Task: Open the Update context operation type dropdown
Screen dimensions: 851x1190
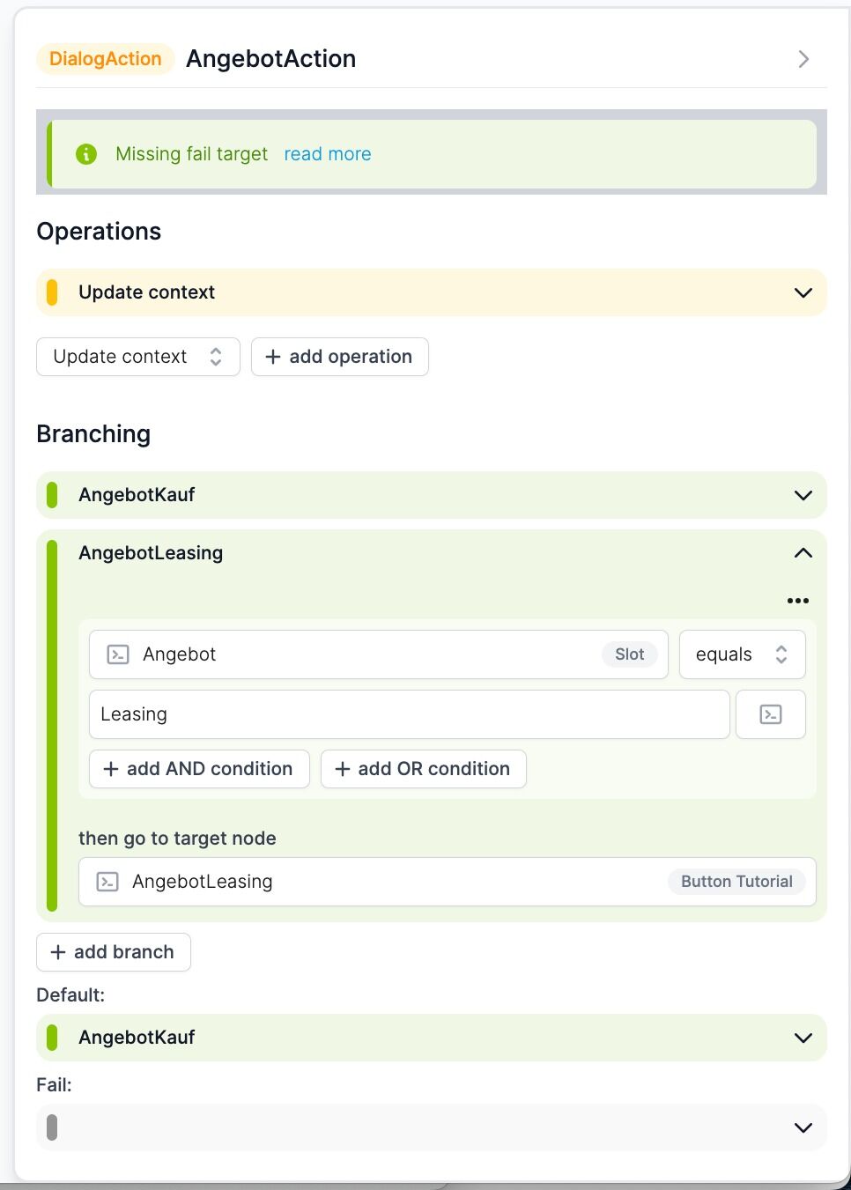Action: (138, 357)
